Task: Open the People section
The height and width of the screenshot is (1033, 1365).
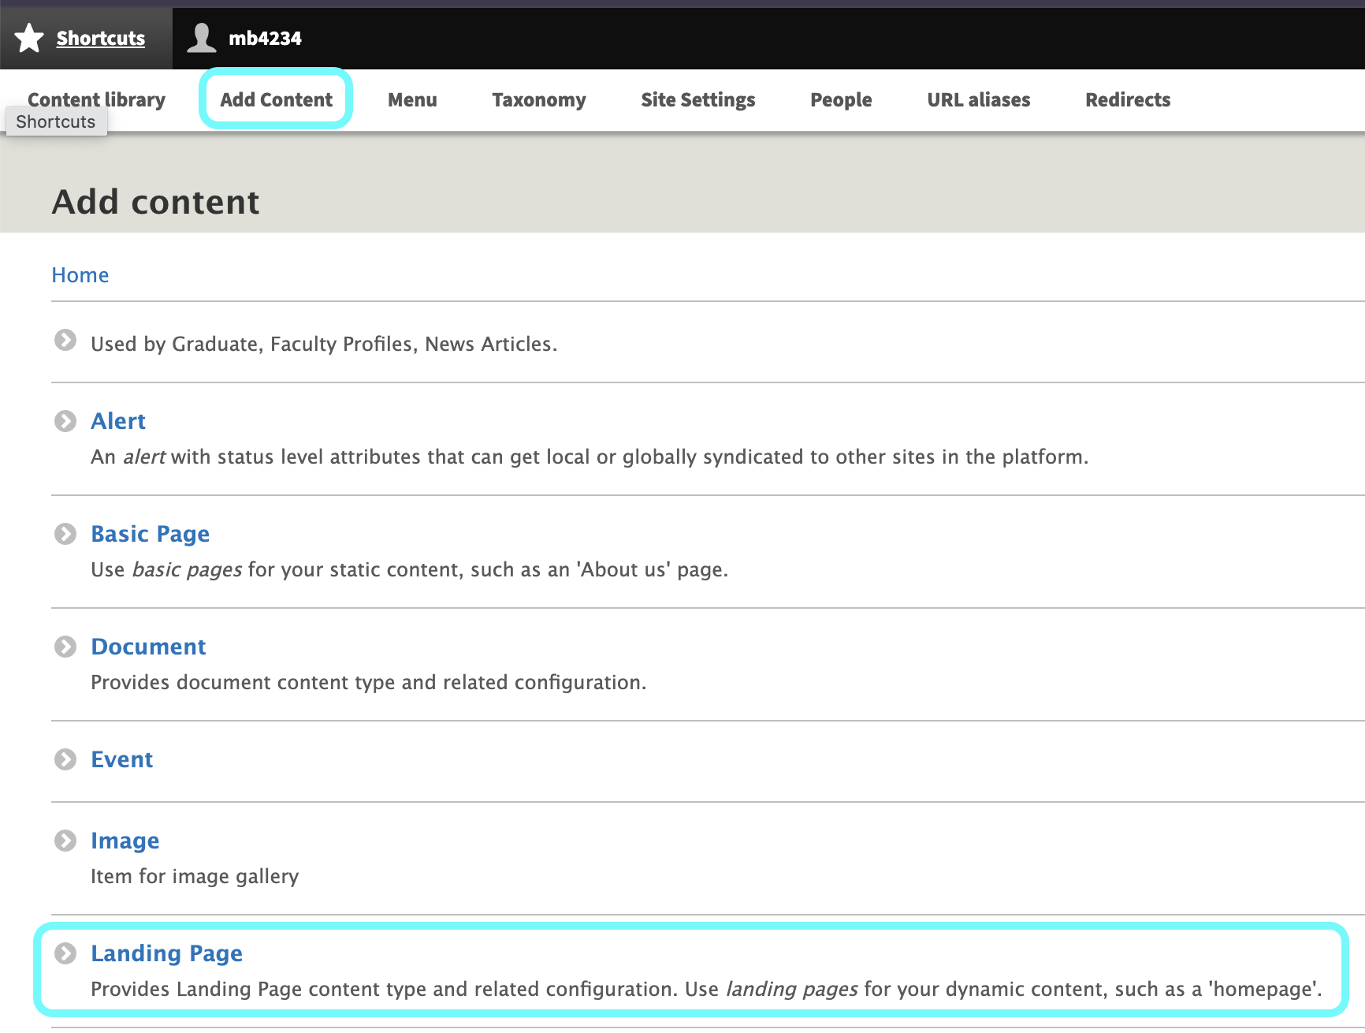Action: tap(840, 99)
